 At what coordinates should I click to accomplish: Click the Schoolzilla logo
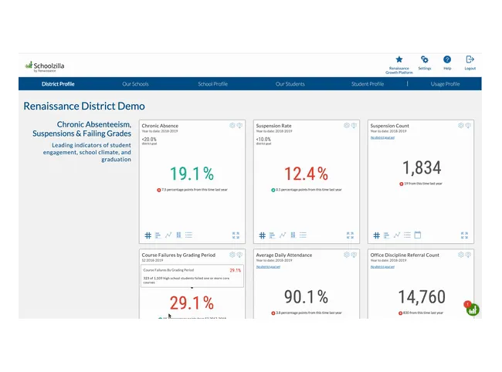tap(45, 66)
